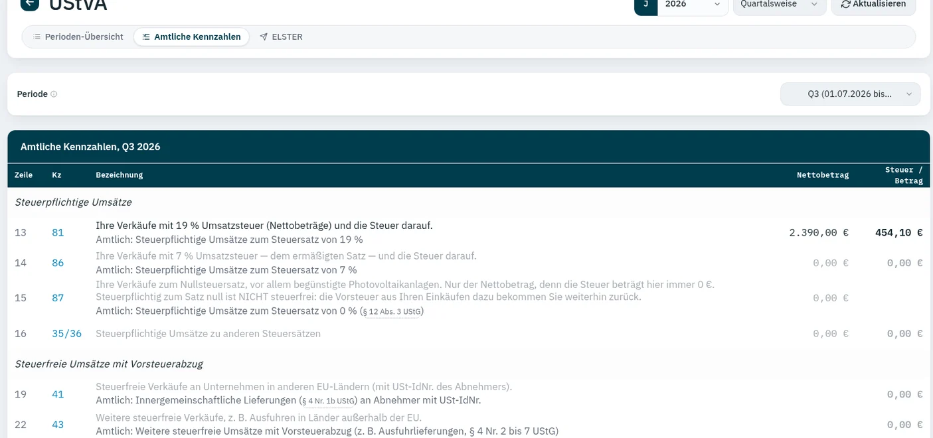Viewport: 933px width, 438px height.
Task: Click the Amtliche Kennzahlen, Q3 2026 title
Action: click(90, 147)
